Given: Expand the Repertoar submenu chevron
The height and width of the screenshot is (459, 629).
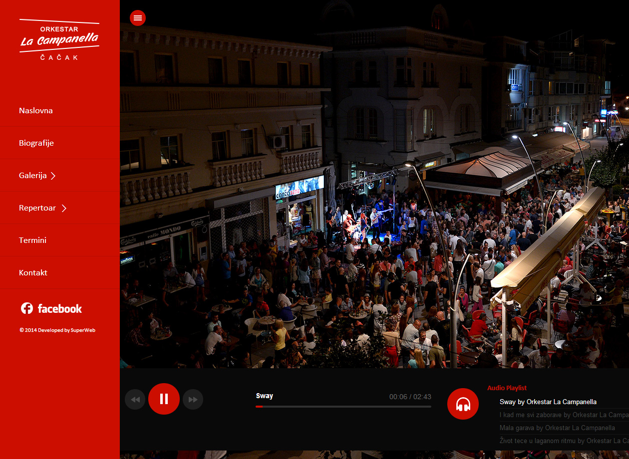Looking at the screenshot, I should pyautogui.click(x=64, y=208).
